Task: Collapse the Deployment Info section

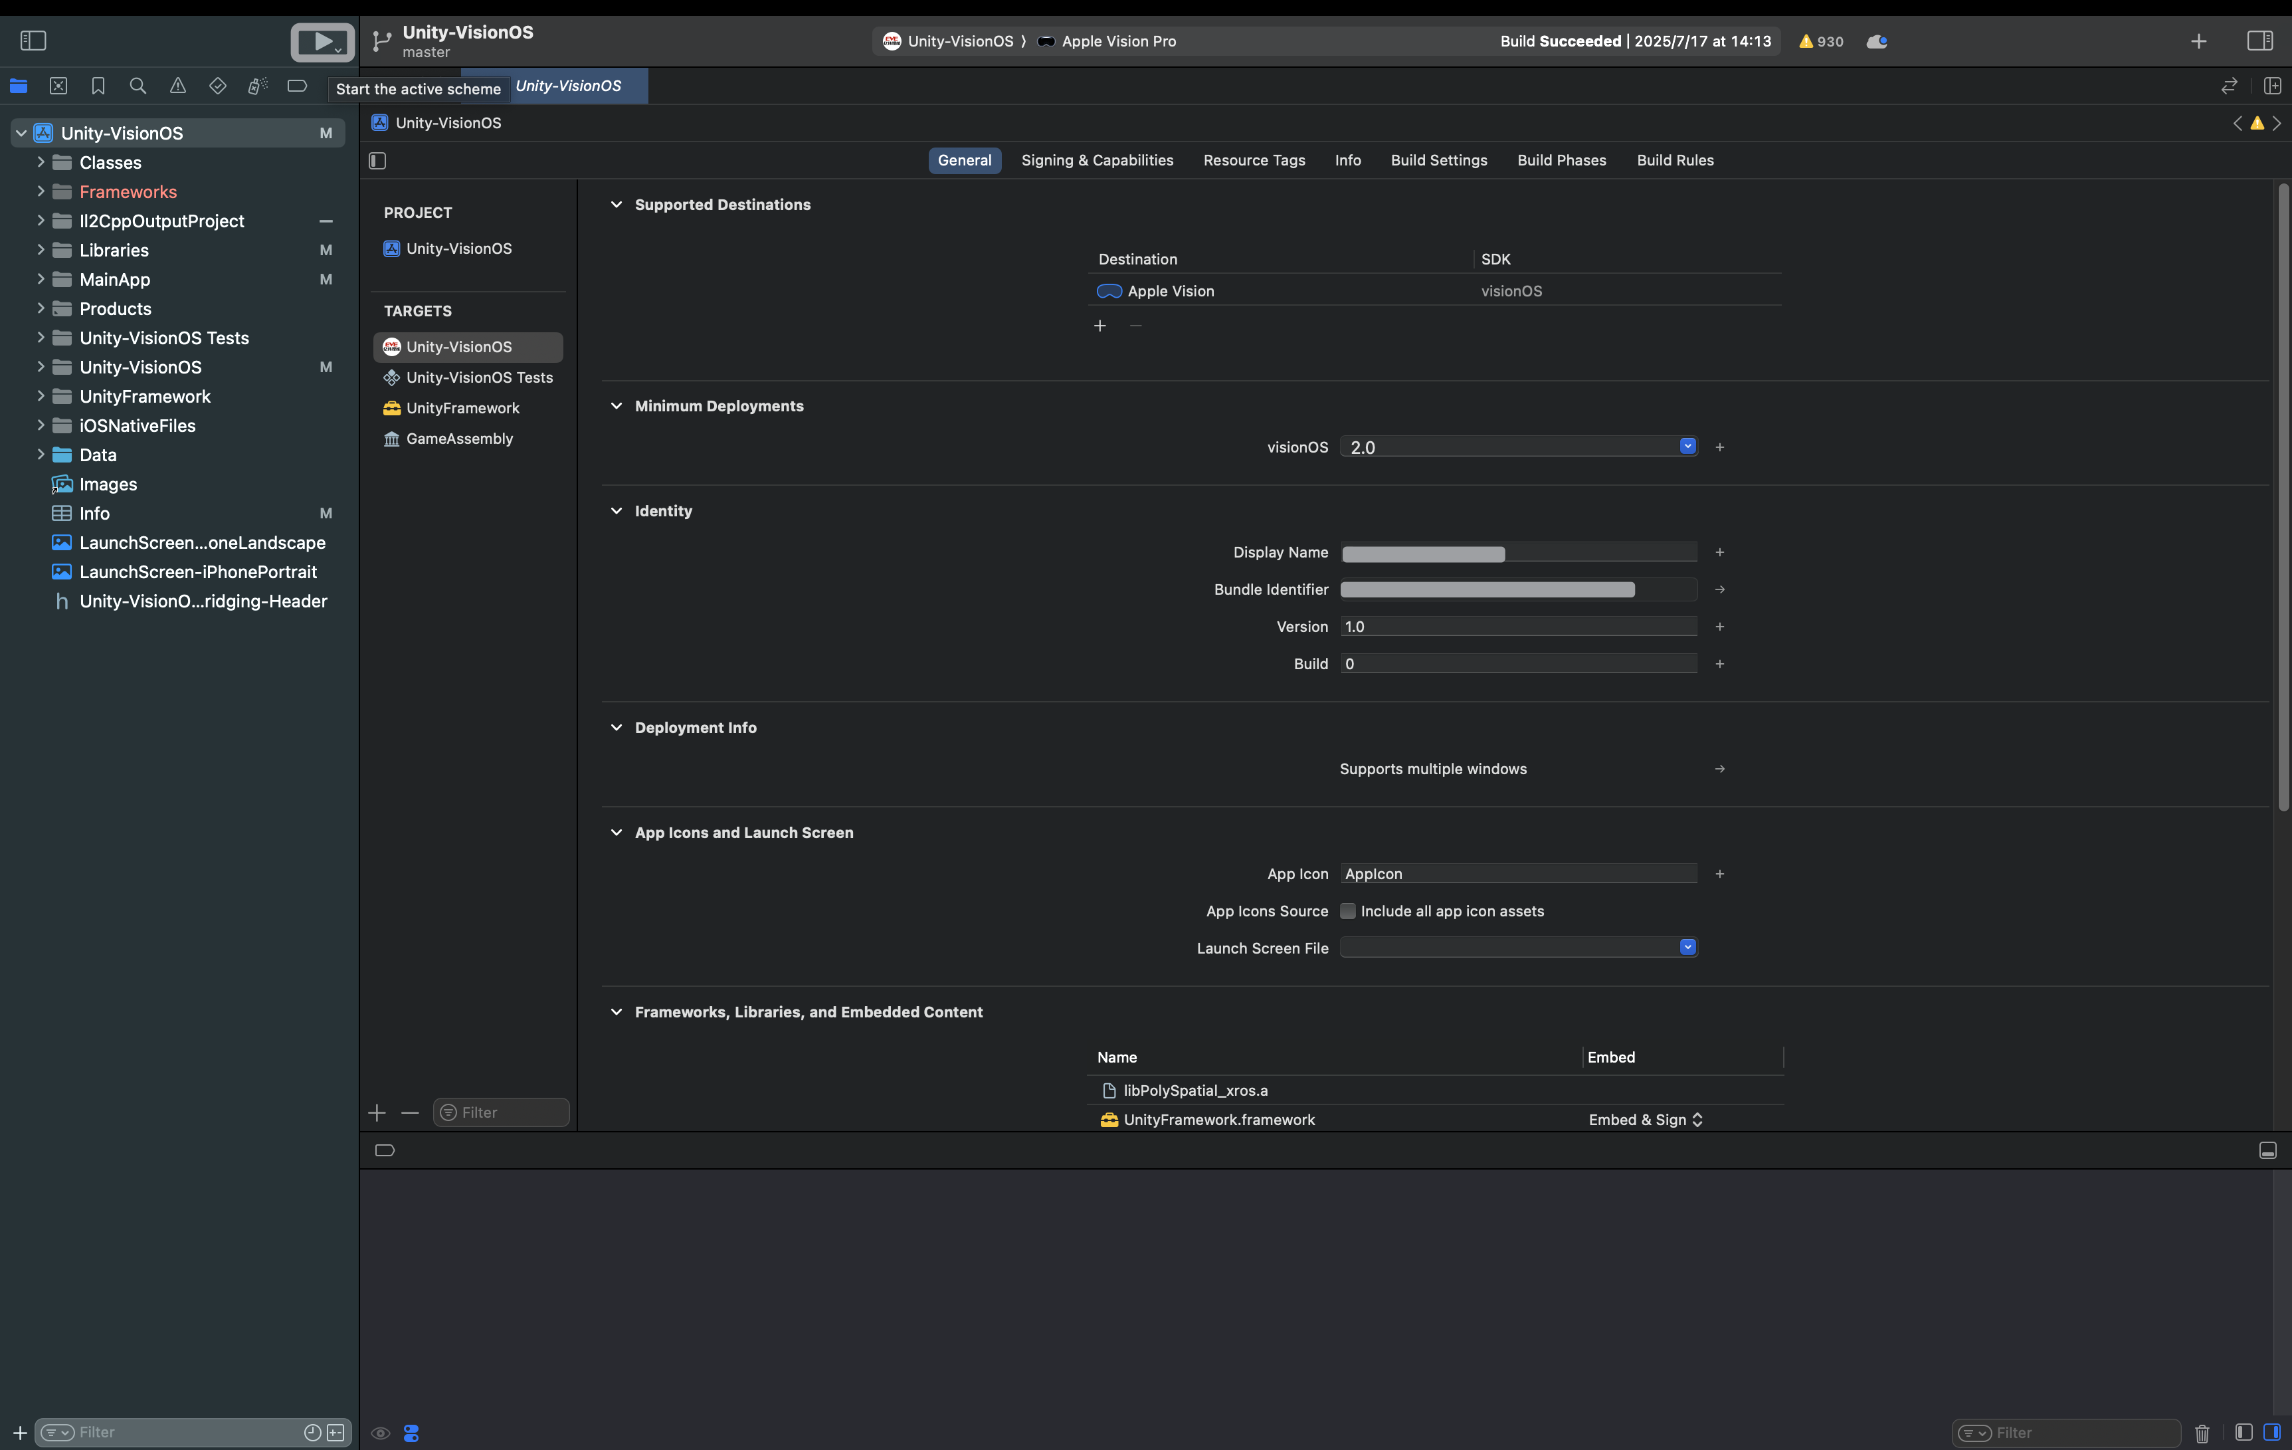Action: 616,728
